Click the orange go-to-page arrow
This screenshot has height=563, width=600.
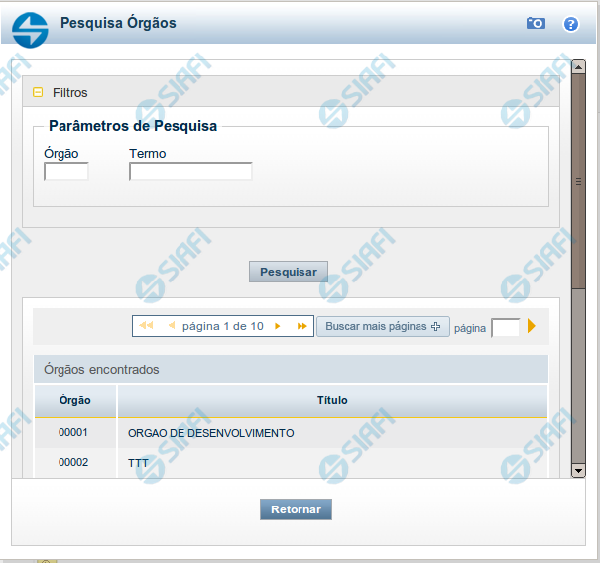pyautogui.click(x=532, y=326)
